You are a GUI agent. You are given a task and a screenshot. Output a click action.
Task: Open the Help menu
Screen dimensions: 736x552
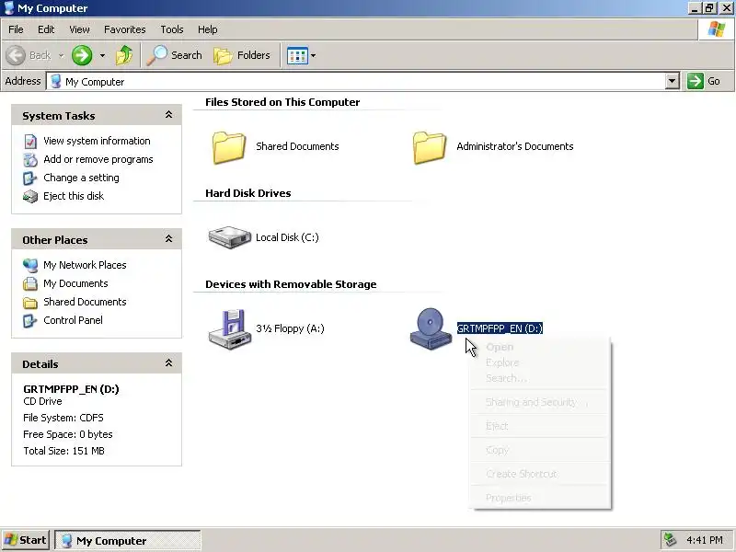(208, 29)
